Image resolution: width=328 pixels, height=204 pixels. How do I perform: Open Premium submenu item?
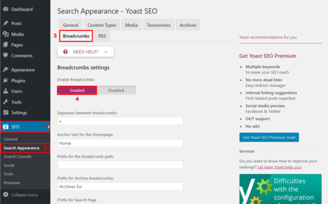point(12,182)
